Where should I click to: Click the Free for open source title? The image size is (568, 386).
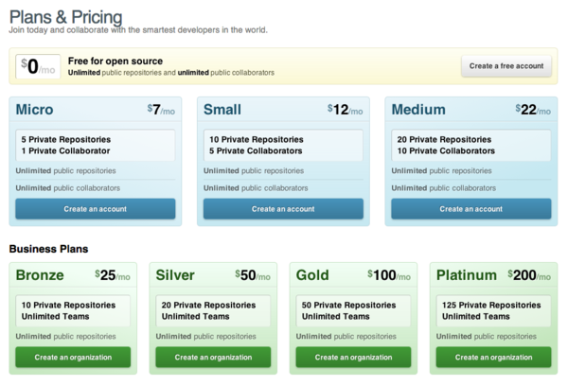click(115, 61)
